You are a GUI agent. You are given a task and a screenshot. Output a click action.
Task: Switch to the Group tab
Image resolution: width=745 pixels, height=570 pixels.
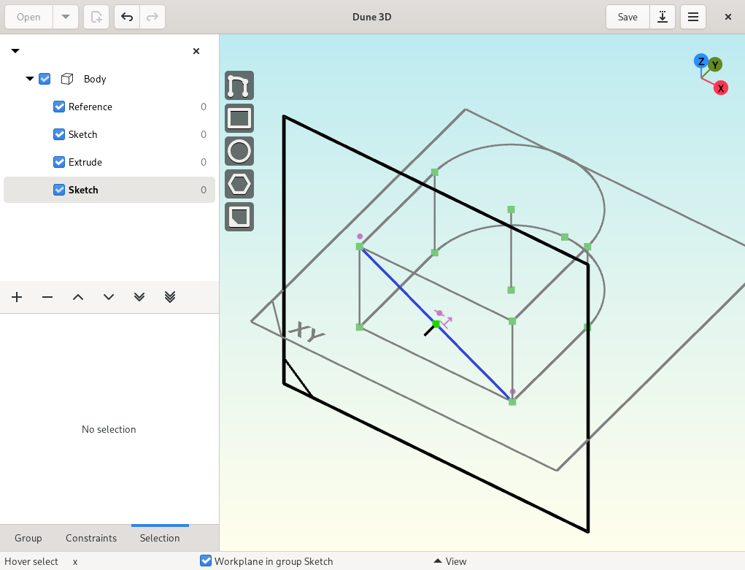[x=28, y=538]
